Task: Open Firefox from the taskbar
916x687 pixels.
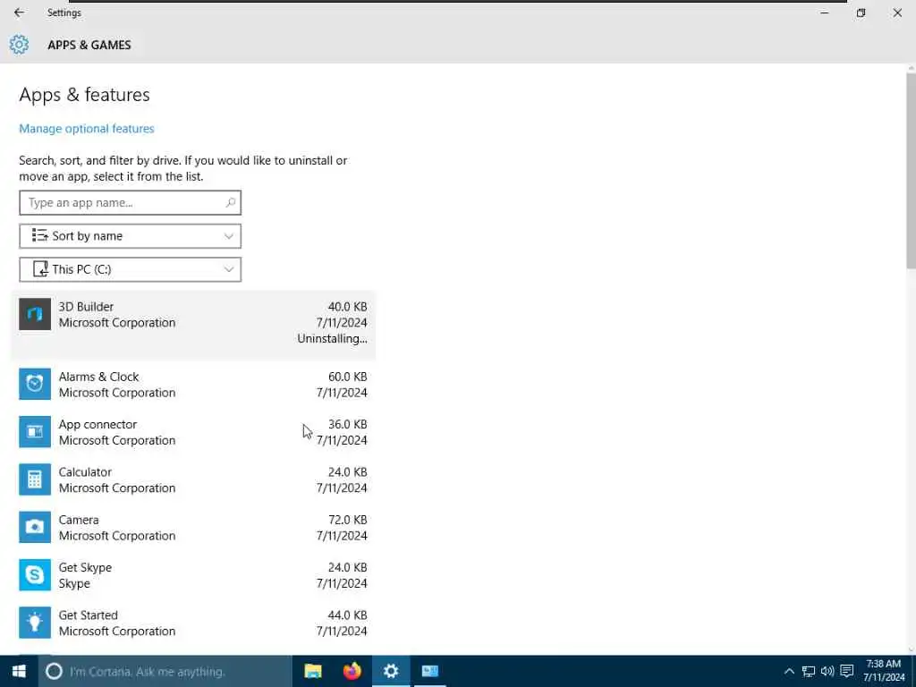Action: [x=352, y=671]
